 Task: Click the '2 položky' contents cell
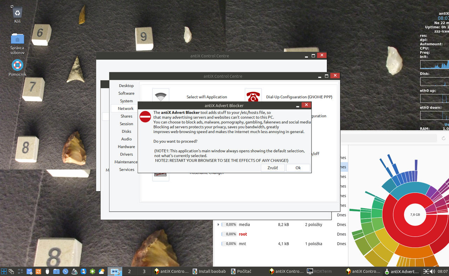(x=314, y=224)
